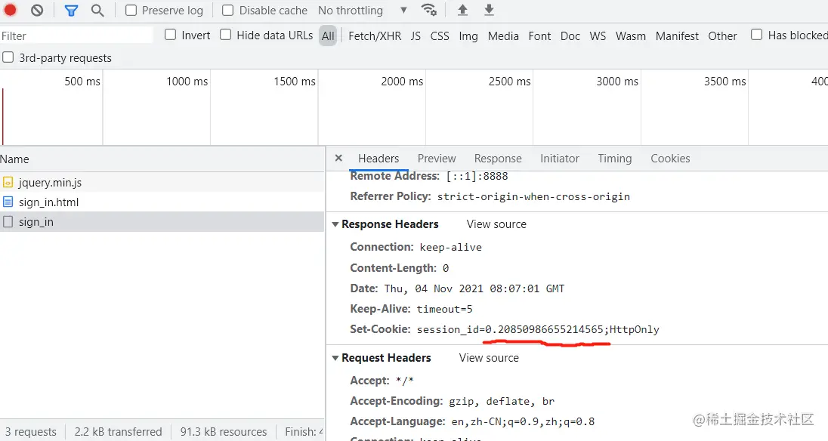
Task: Open network conditions wifi icon
Action: pos(429,10)
